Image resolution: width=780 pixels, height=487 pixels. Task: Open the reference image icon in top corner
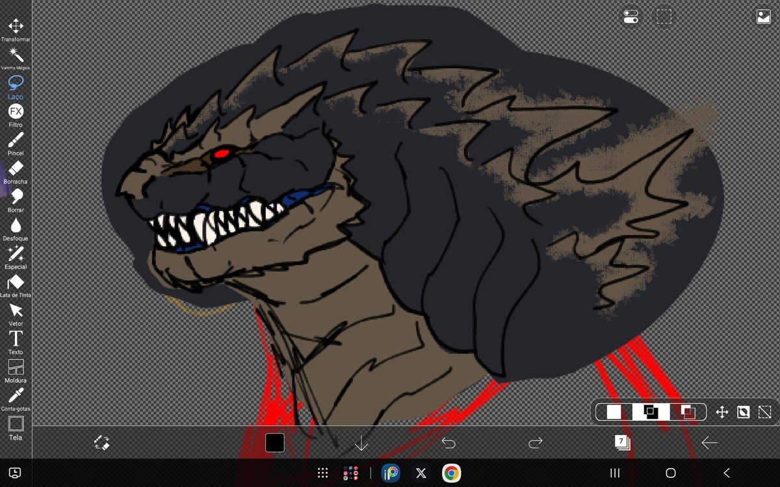point(763,17)
